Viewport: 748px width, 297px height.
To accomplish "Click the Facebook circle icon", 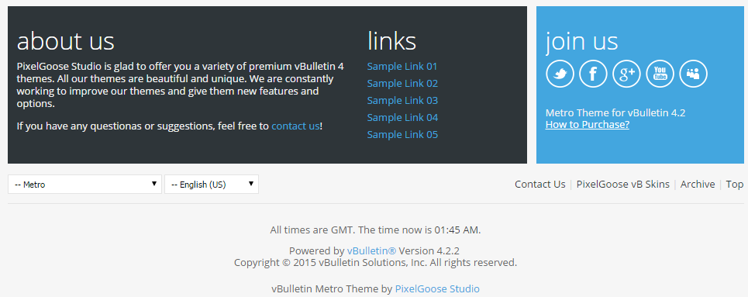I will click(x=593, y=74).
